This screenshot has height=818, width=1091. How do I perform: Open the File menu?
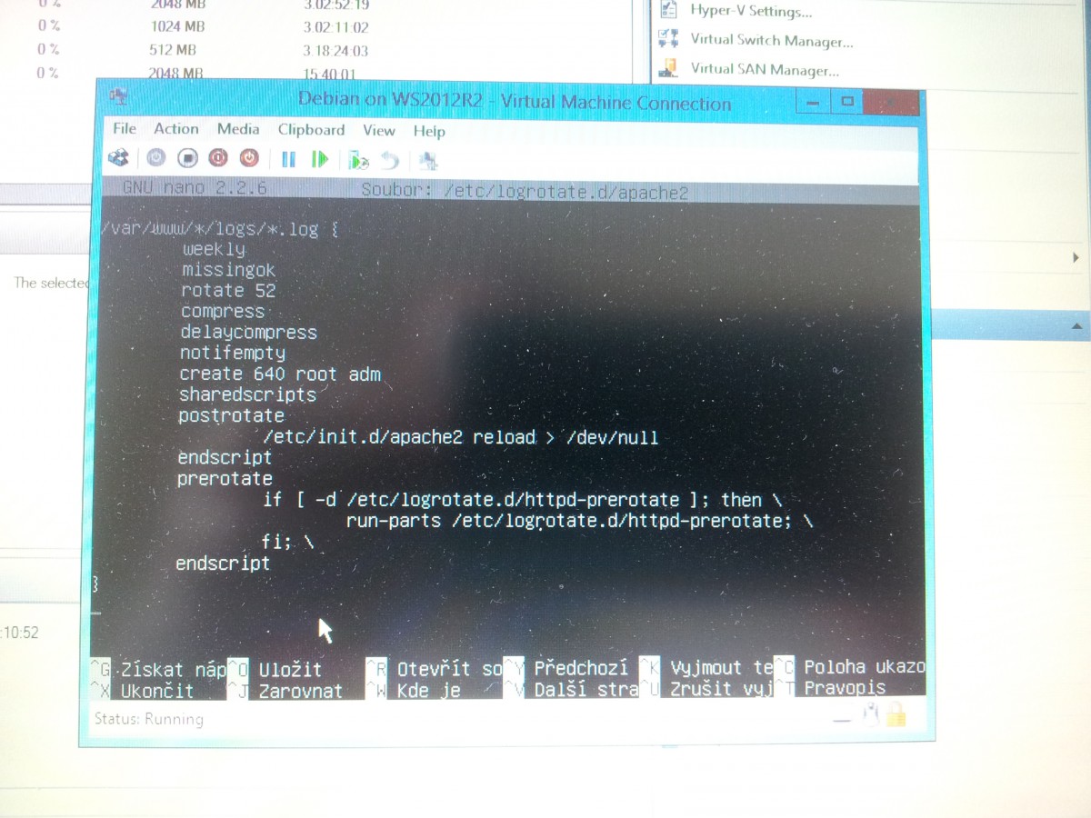tap(125, 129)
